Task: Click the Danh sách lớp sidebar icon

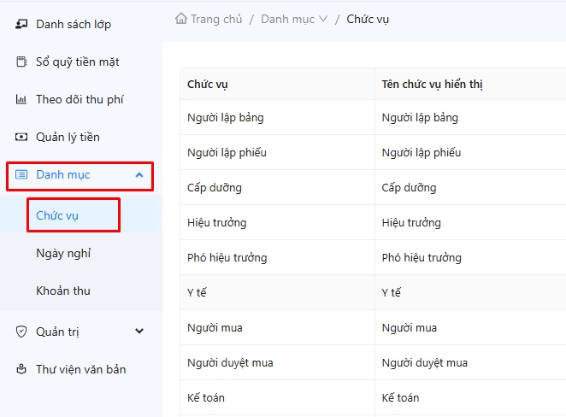Action: [21, 24]
